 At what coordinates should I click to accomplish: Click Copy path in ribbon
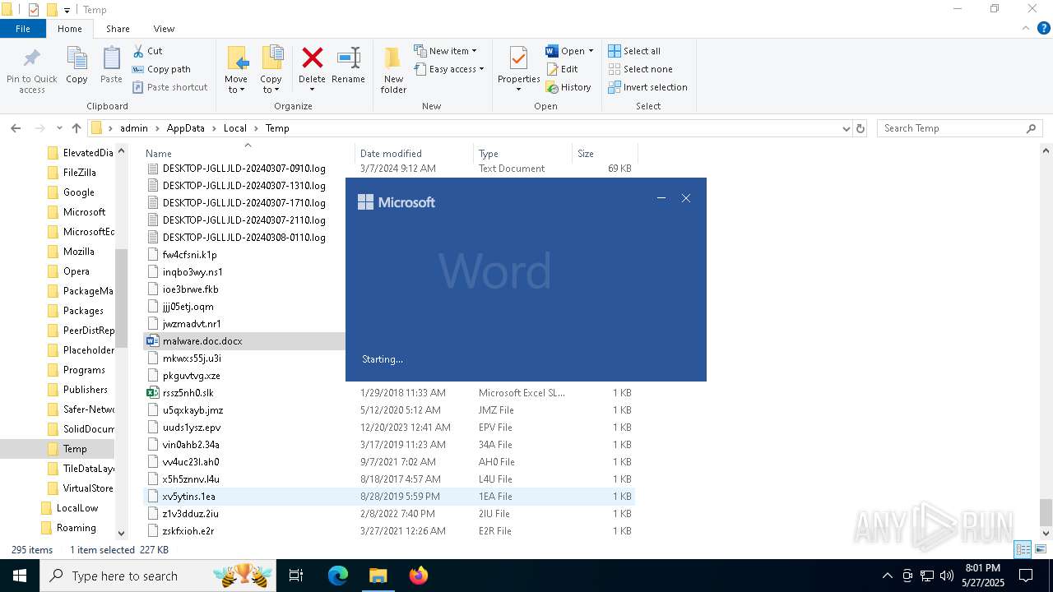(x=161, y=69)
